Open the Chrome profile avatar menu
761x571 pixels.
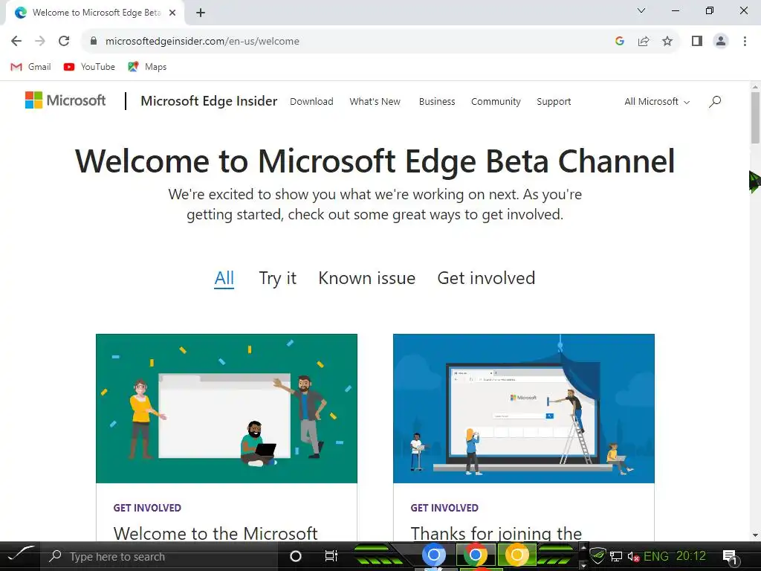721,42
